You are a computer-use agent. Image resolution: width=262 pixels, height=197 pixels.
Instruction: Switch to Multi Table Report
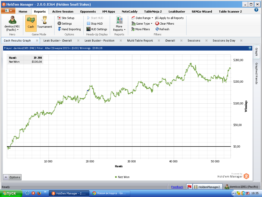click(140, 41)
